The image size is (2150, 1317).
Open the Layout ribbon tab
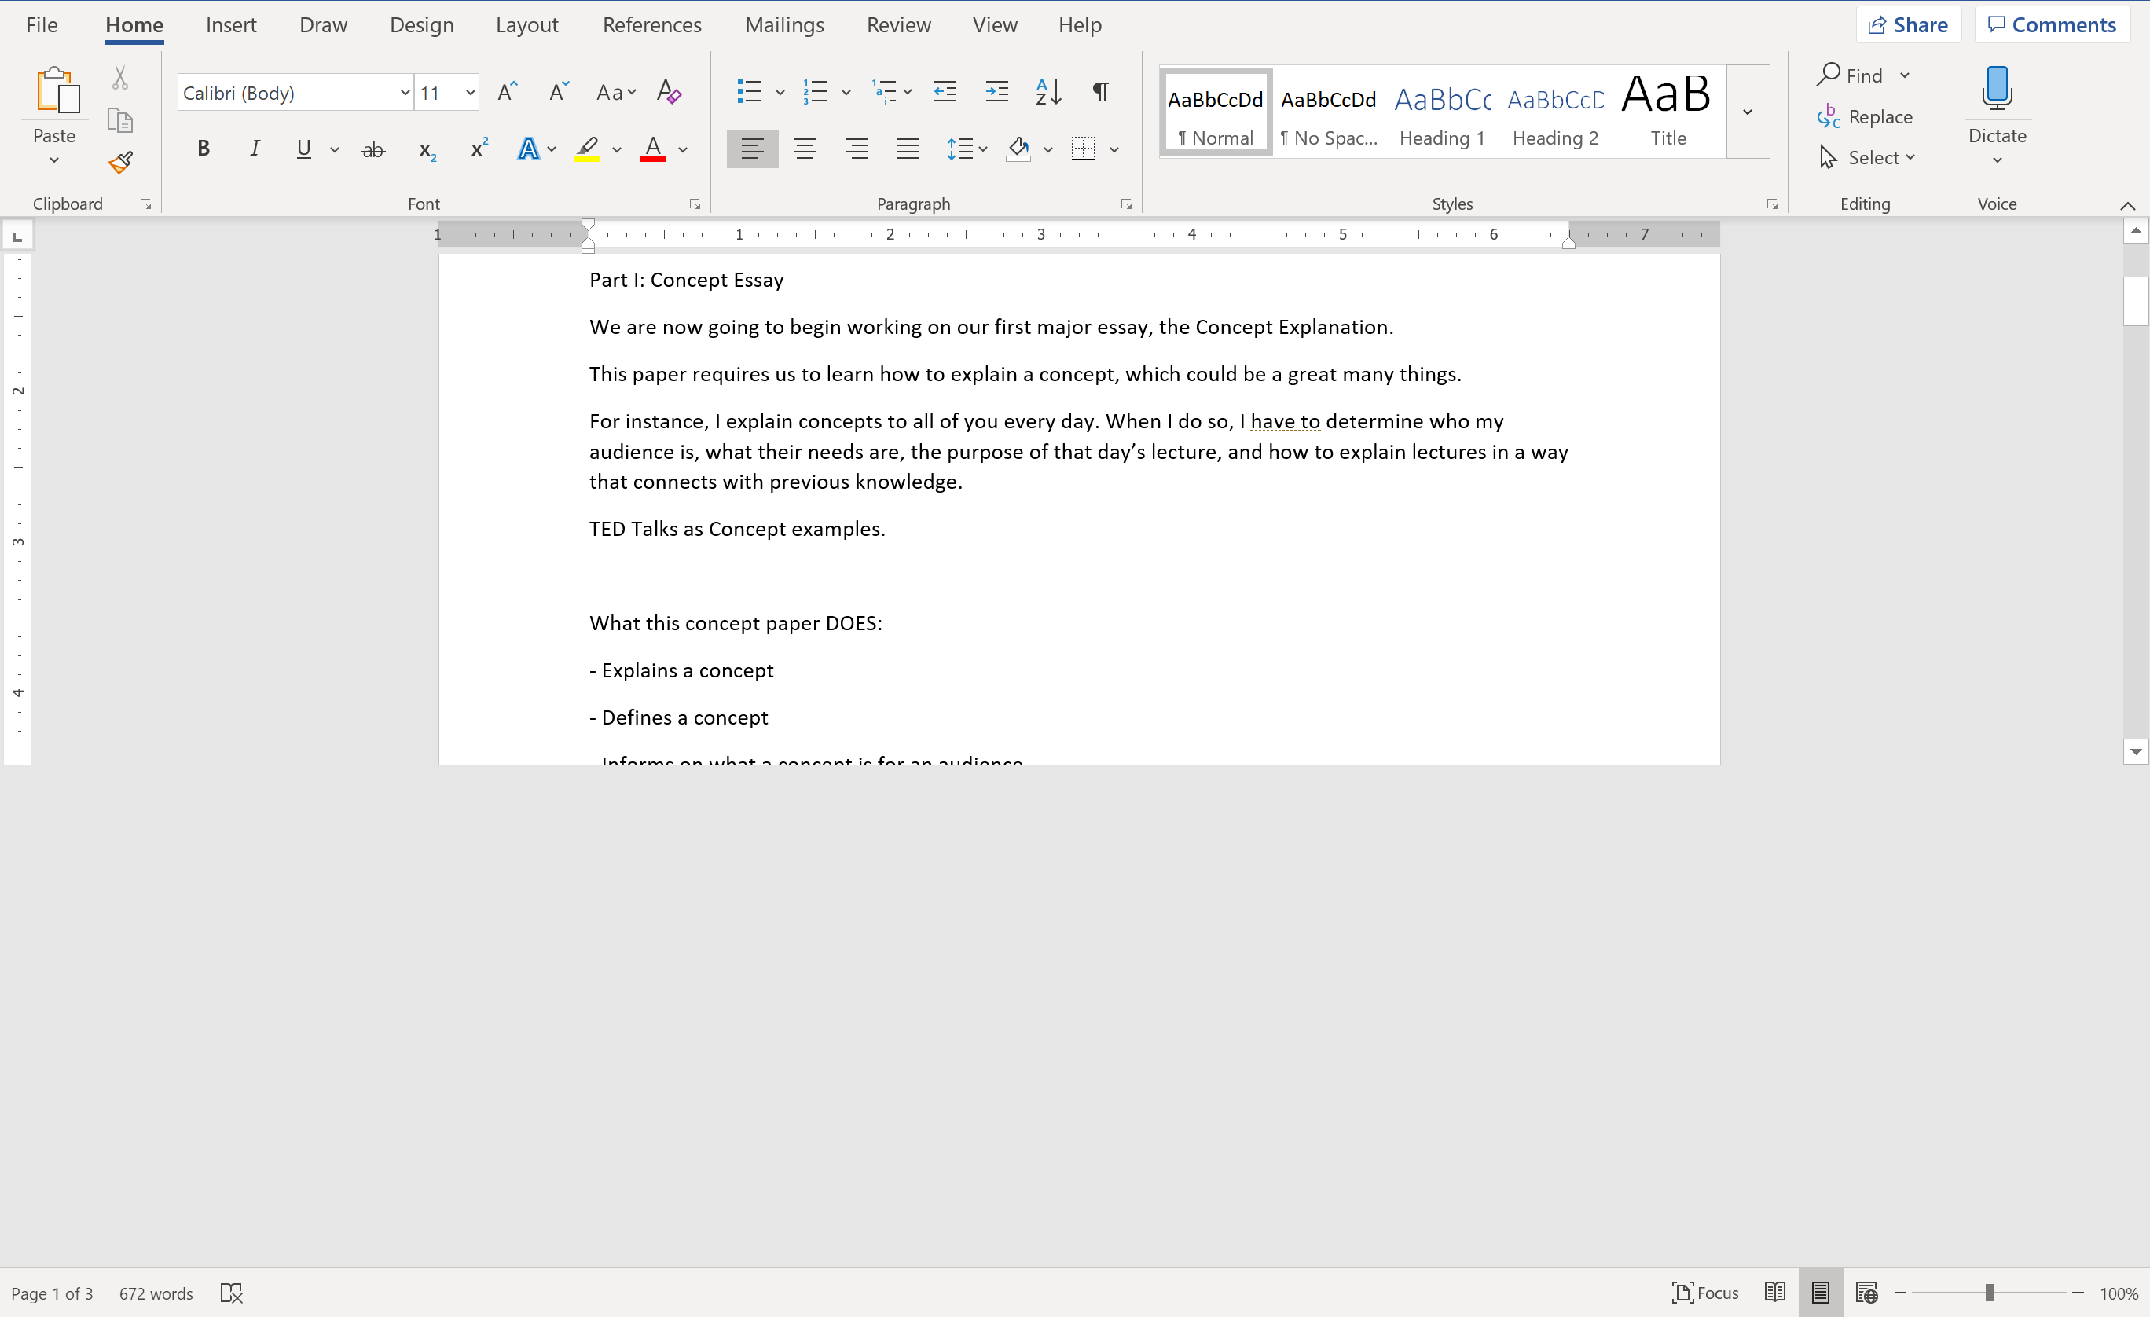(526, 24)
